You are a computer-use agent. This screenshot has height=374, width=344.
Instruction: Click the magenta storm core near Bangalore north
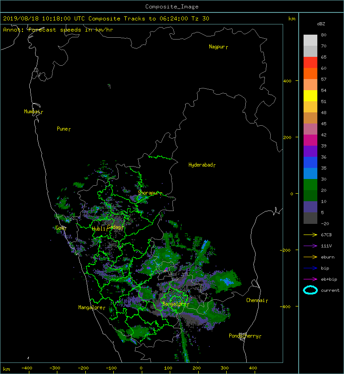pos(165,270)
